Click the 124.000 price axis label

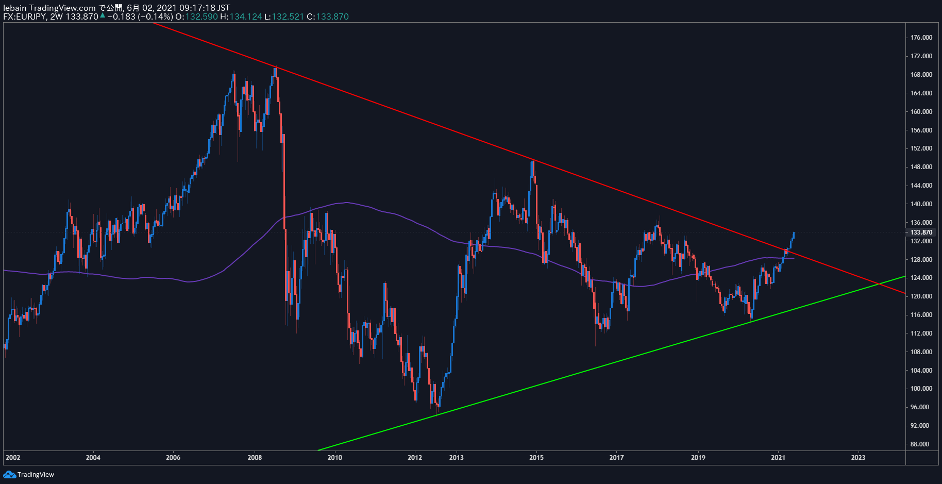point(921,278)
